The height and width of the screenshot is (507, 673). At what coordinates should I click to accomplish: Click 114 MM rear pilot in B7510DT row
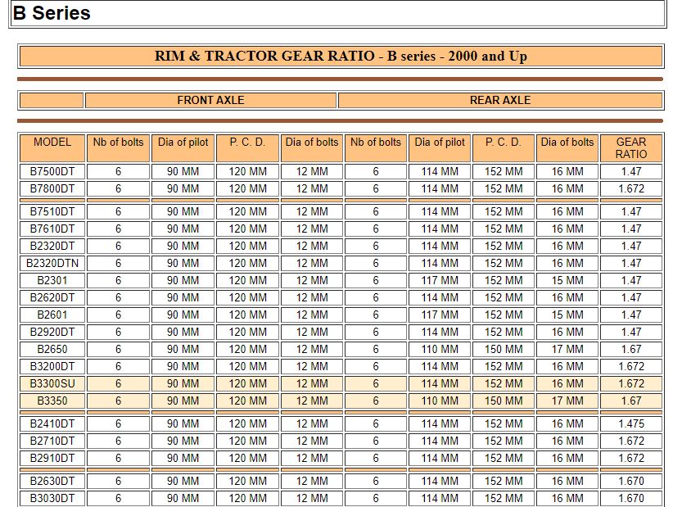click(440, 211)
